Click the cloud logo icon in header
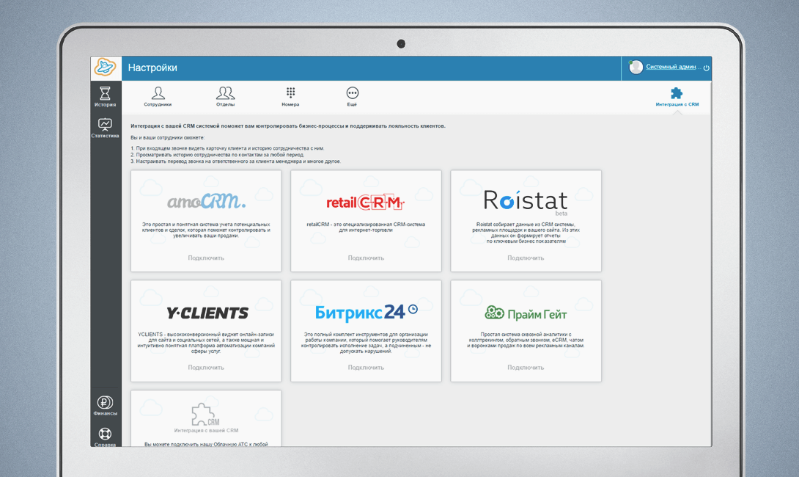Screen dimensions: 799x477 coord(105,68)
